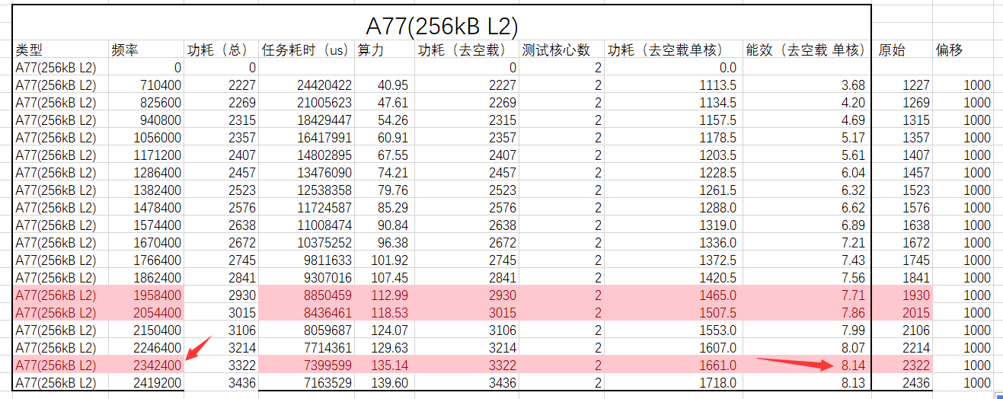1003x399 pixels.
Task: Select single-core power cell 1718.0
Action: tap(673, 383)
